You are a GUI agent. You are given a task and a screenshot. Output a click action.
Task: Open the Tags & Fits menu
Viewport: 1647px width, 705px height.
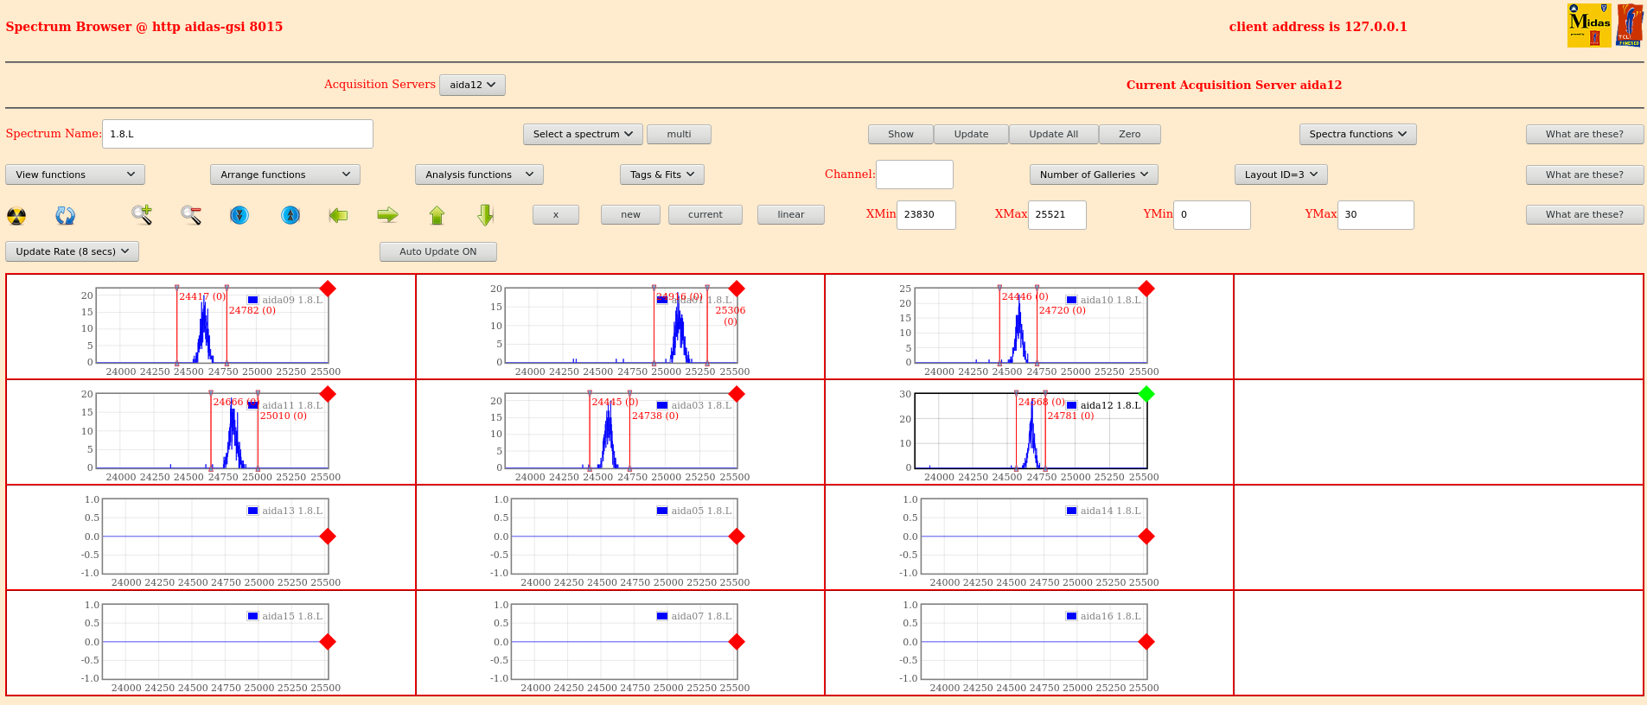click(661, 175)
